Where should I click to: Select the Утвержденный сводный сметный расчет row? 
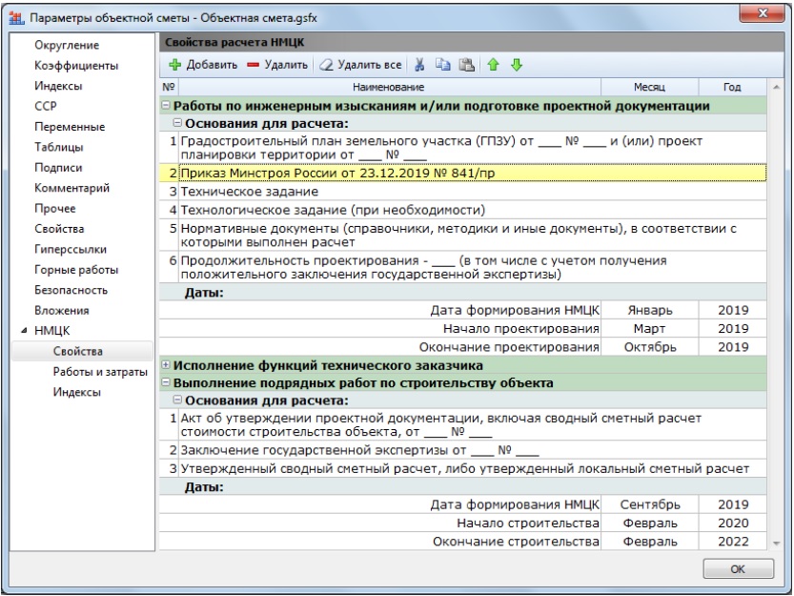(x=463, y=468)
